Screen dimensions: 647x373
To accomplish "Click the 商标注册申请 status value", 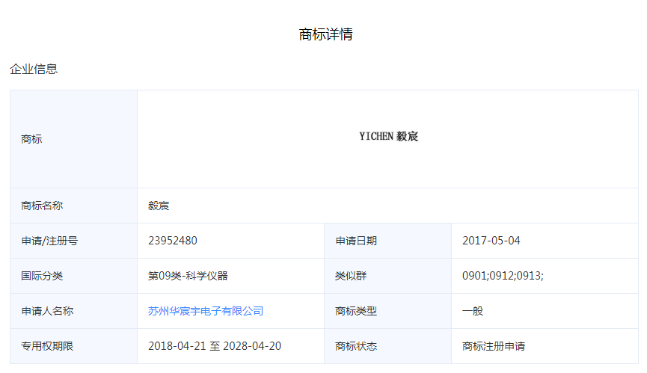I will (494, 346).
